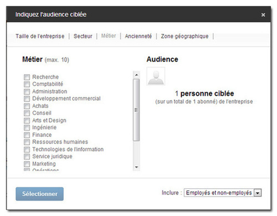Select the Métier tab

(109, 36)
